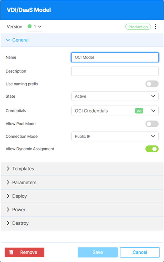Screen dimensions: 164x262
Task: Click the oci badge in Credentials
Action: 139,111
